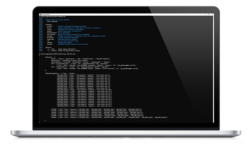Click the 'build' command name
Viewport: 252px width, 144px height.
[x=49, y=28]
